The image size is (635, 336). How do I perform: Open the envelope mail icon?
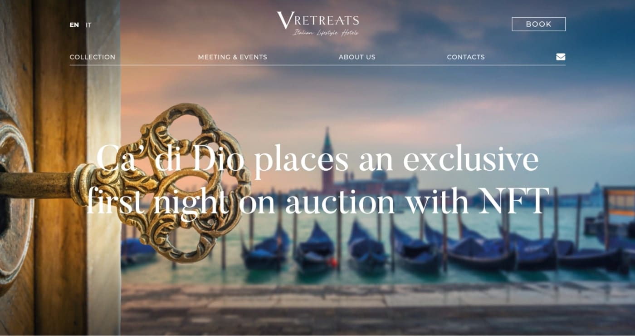[x=561, y=57]
